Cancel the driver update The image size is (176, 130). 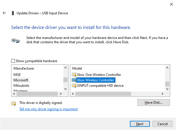(x=163, y=124)
